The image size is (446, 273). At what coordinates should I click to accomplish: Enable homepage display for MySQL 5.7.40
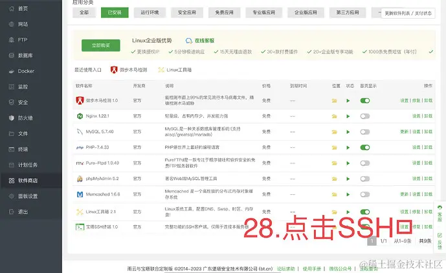click(x=365, y=132)
